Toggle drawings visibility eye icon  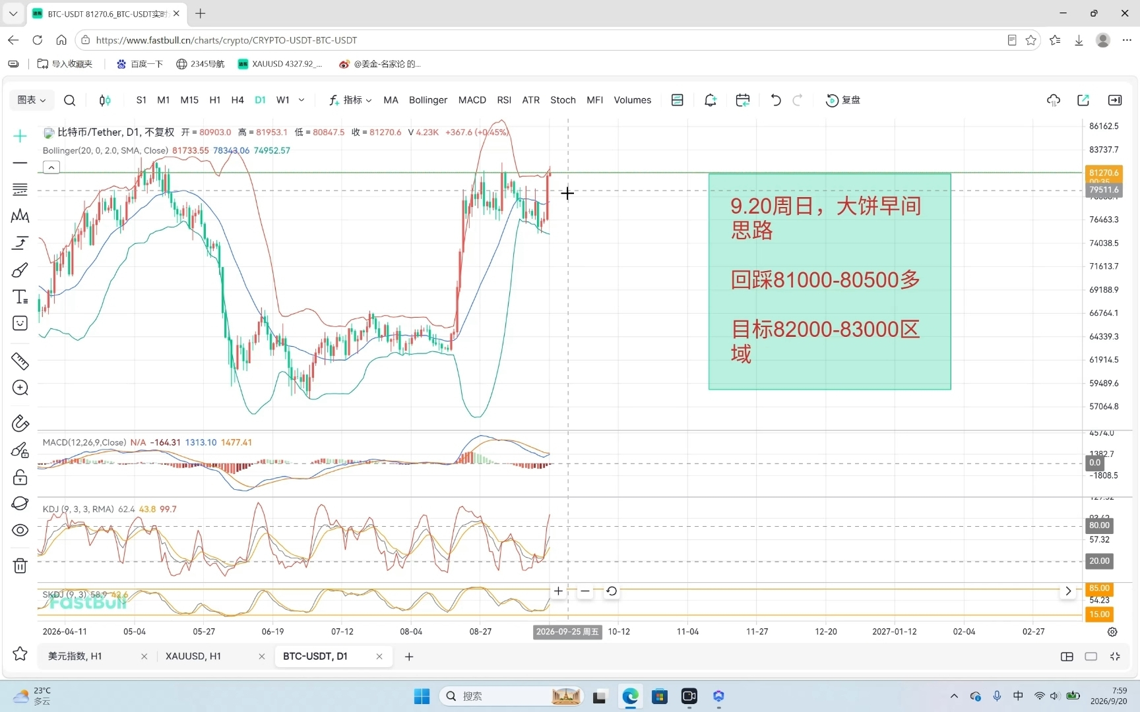[x=20, y=530]
